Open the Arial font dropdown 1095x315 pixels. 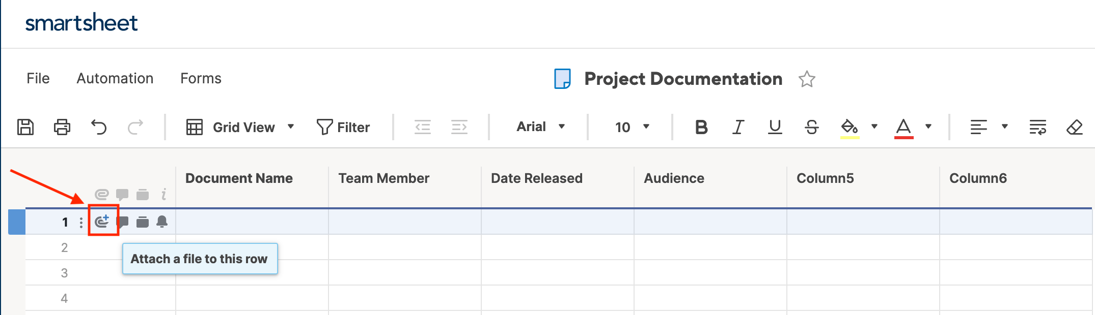point(540,127)
